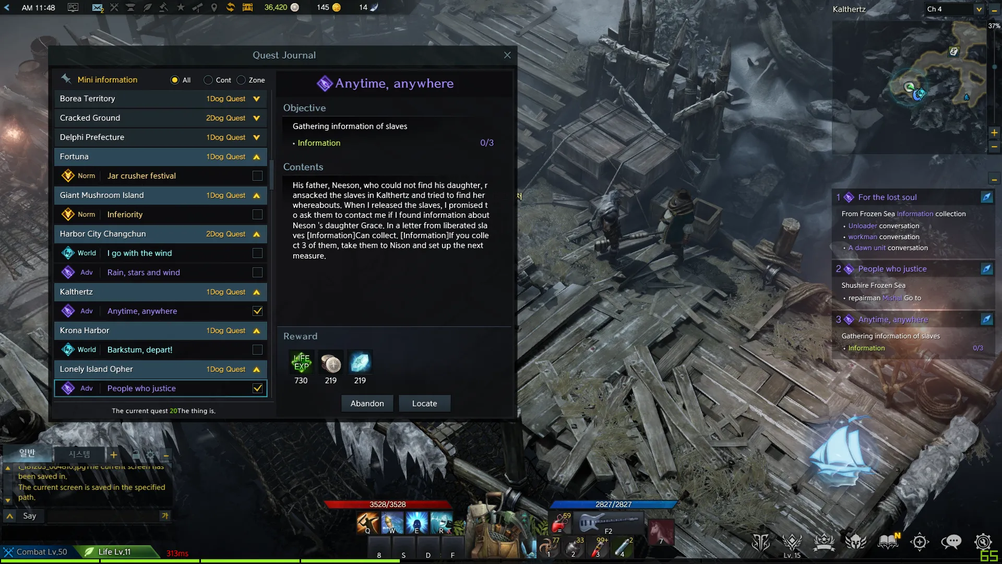Select the 'All' radio button filter
Viewport: 1002px width, 564px height.
[x=175, y=80]
